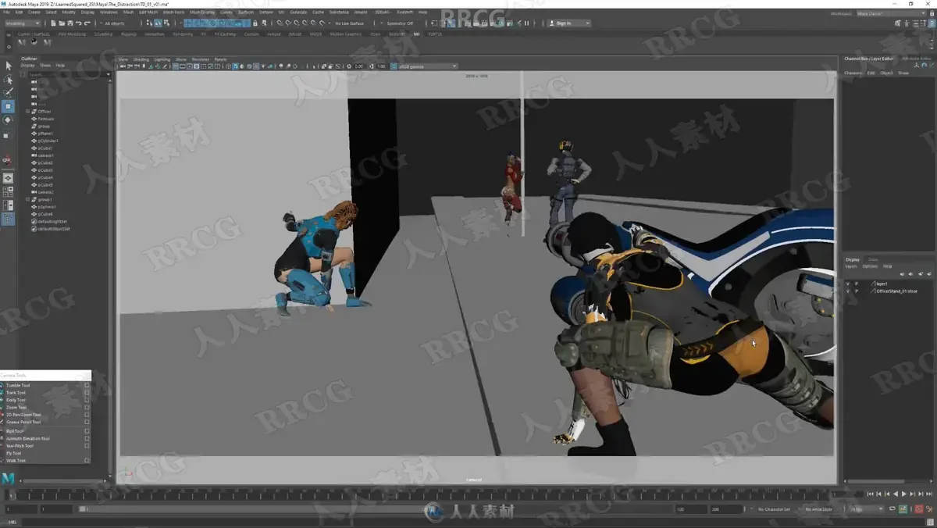Screen dimensions: 937x528
Task: Open the Channel Box Channels menu
Action: click(853, 73)
